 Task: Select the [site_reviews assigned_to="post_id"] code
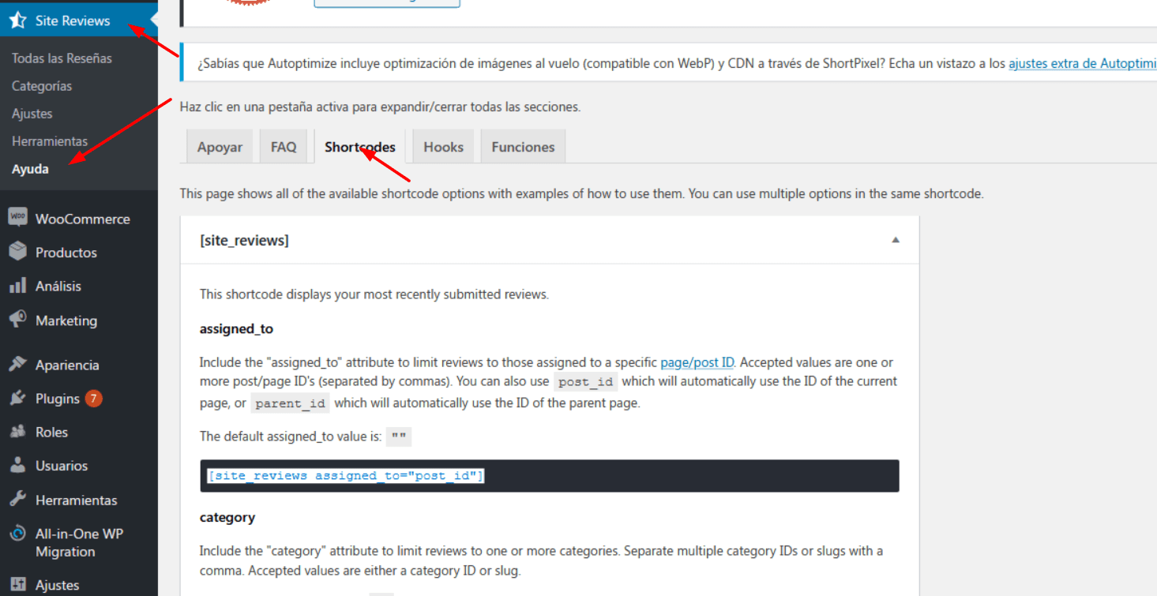click(x=346, y=476)
